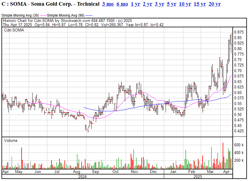The width and height of the screenshot is (249, 181).
Task: Click the "2024" year label
Action: pyautogui.click(x=83, y=177)
